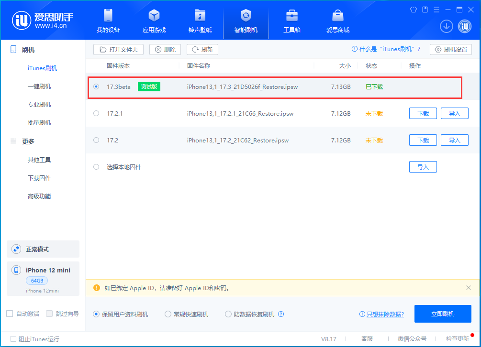This screenshot has height=347, width=481.
Task: Open 刷机设置 flash settings
Action: coord(450,49)
